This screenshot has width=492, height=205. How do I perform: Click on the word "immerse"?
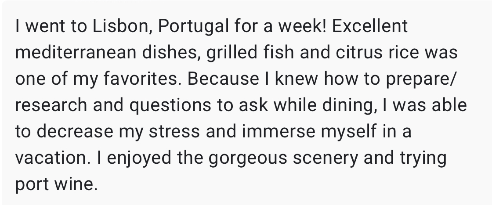click(x=279, y=131)
